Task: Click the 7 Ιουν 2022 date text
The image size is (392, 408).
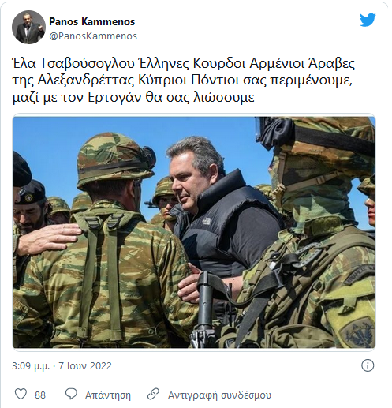Action: click(85, 366)
